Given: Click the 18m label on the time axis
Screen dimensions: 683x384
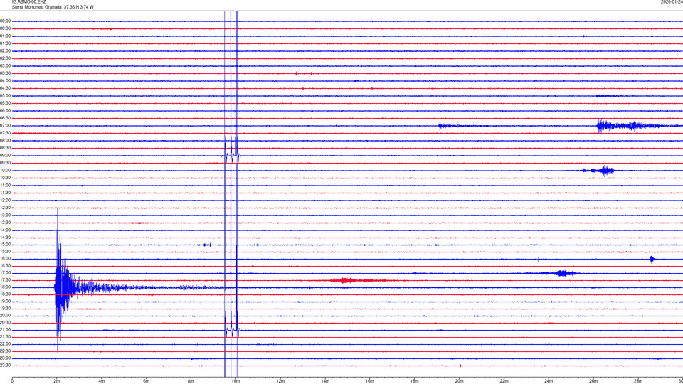Looking at the screenshot, I should [x=415, y=381].
